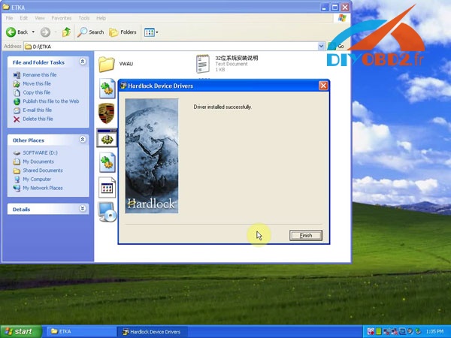Click the Back arrow in ETKA window
The image size is (451, 338).
tap(17, 32)
